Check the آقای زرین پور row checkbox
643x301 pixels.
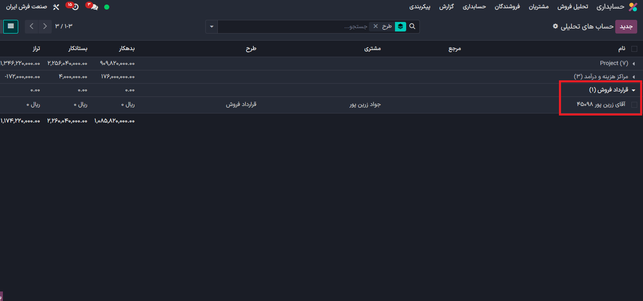pyautogui.click(x=634, y=105)
